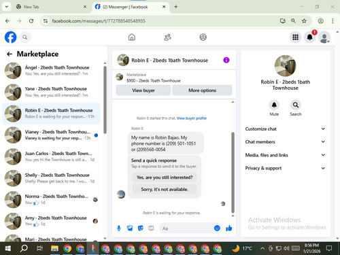Click the browser address bar URL
The height and width of the screenshot is (255, 340).
coord(99,21)
